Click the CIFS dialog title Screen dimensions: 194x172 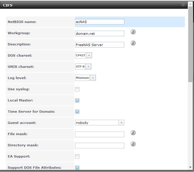(8, 5)
